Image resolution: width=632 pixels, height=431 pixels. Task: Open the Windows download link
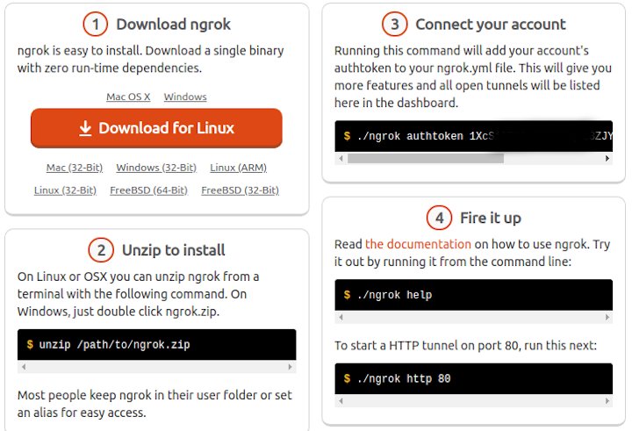pos(185,97)
